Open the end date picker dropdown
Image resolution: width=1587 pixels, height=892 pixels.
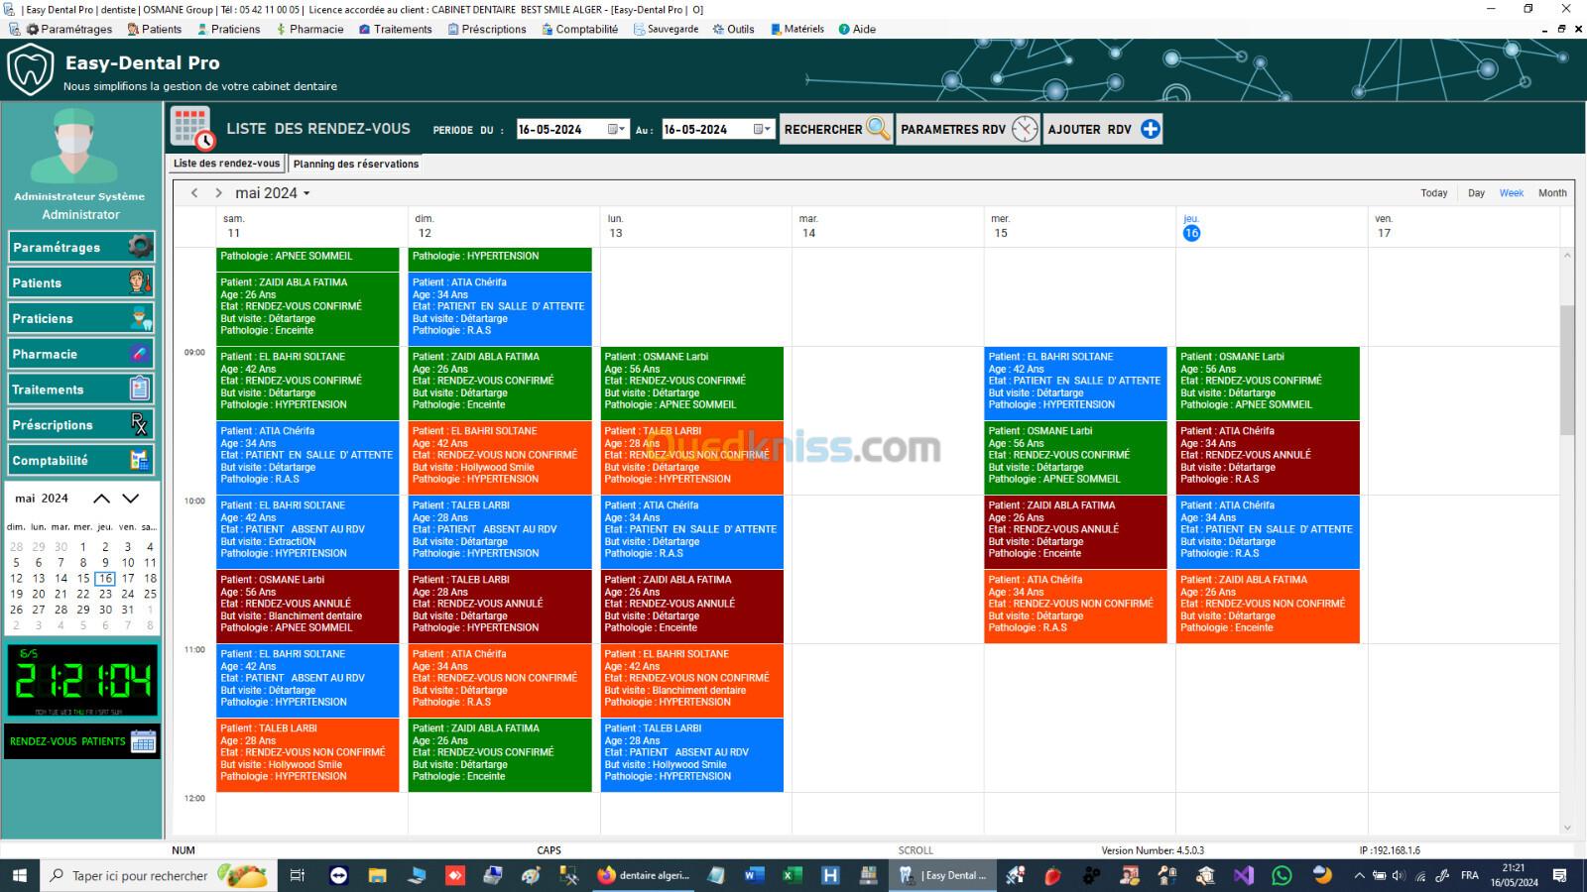click(768, 129)
